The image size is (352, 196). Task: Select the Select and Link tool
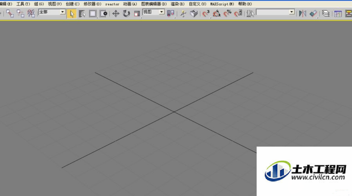pos(10,14)
